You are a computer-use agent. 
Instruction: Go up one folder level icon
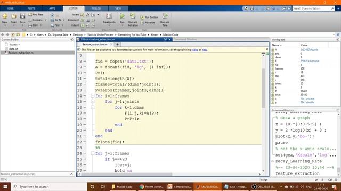click(x=13, y=34)
